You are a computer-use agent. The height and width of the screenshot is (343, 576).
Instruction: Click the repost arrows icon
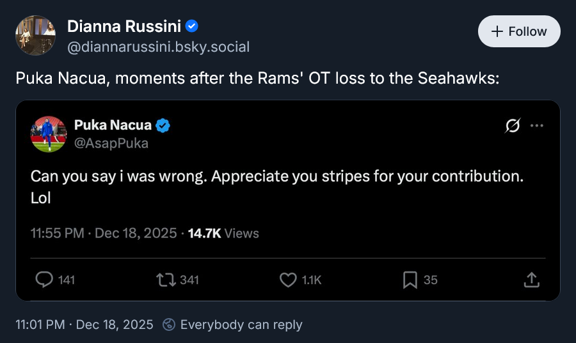click(165, 280)
